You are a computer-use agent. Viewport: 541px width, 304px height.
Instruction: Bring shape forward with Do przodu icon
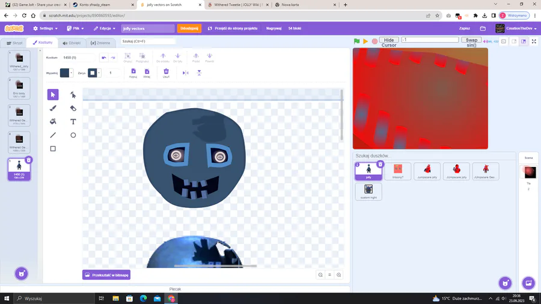[x=163, y=58]
